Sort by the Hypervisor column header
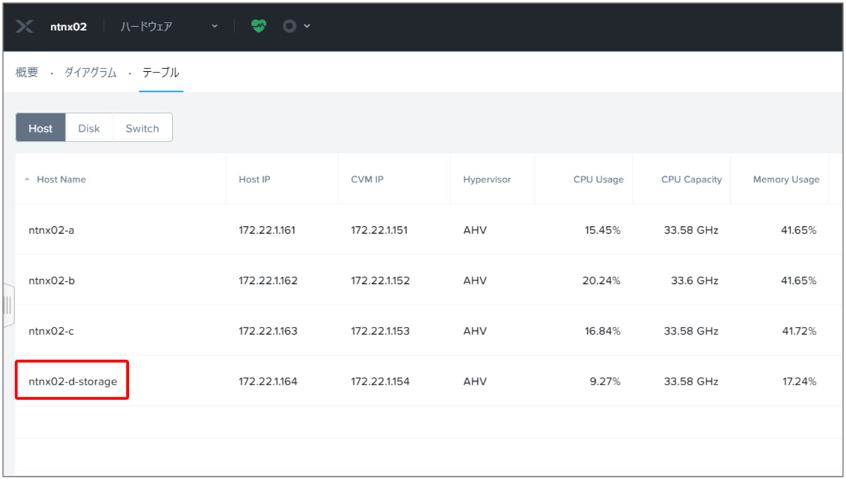Image resolution: width=846 pixels, height=479 pixels. (x=487, y=180)
